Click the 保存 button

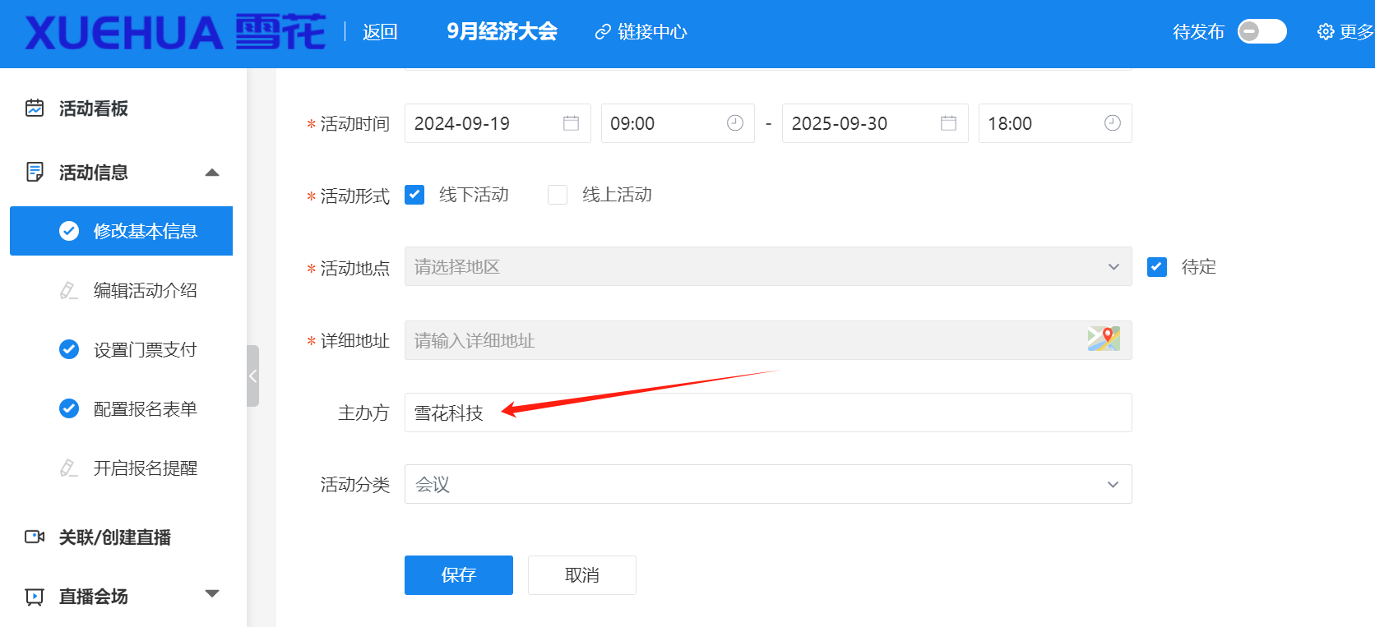(459, 575)
